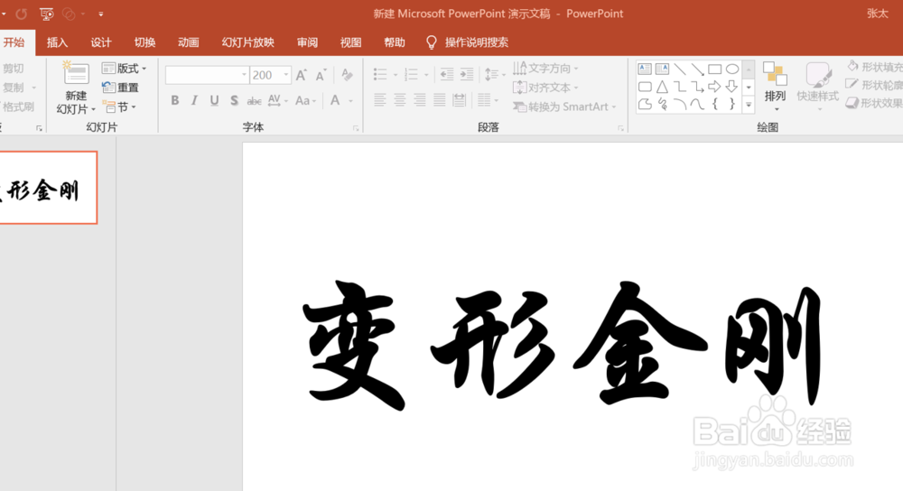Click Shape Fill (形状填充) option
The image size is (903, 491).
874,68
